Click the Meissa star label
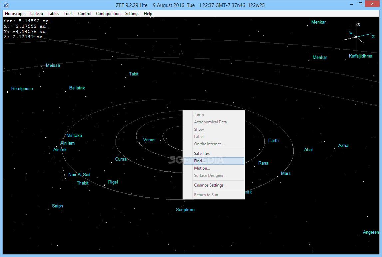The height and width of the screenshot is (257, 382). tap(53, 65)
